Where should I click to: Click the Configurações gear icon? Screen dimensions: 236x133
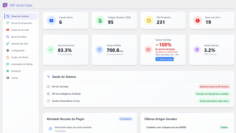click(x=8, y=51)
